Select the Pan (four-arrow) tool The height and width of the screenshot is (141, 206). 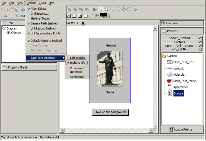pyautogui.click(x=135, y=10)
